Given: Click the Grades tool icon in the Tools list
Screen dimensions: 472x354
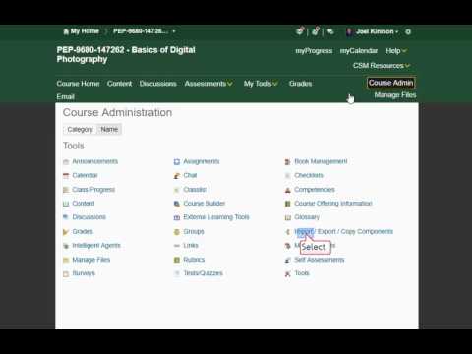Looking at the screenshot, I should click(66, 232).
